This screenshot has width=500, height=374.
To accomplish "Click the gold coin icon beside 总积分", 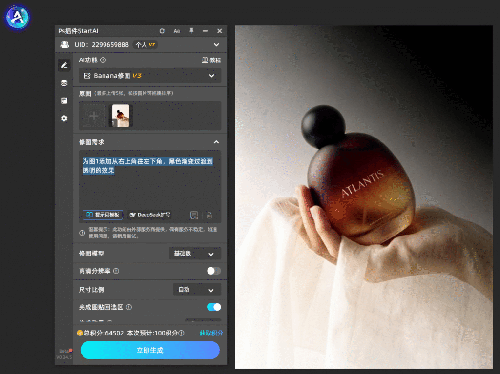I will (80, 333).
